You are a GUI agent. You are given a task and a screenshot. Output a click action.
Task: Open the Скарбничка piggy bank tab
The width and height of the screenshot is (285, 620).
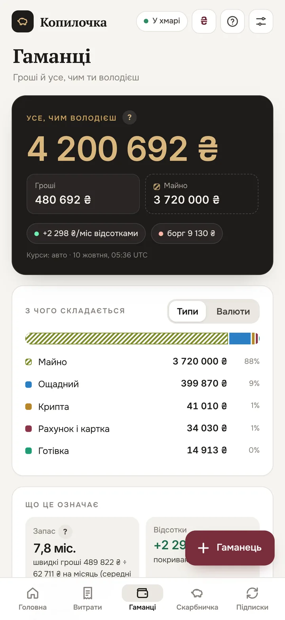click(x=197, y=599)
